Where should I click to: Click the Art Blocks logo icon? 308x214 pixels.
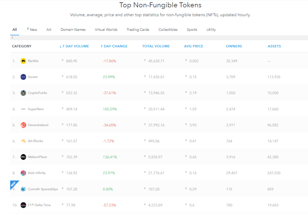tap(23, 141)
